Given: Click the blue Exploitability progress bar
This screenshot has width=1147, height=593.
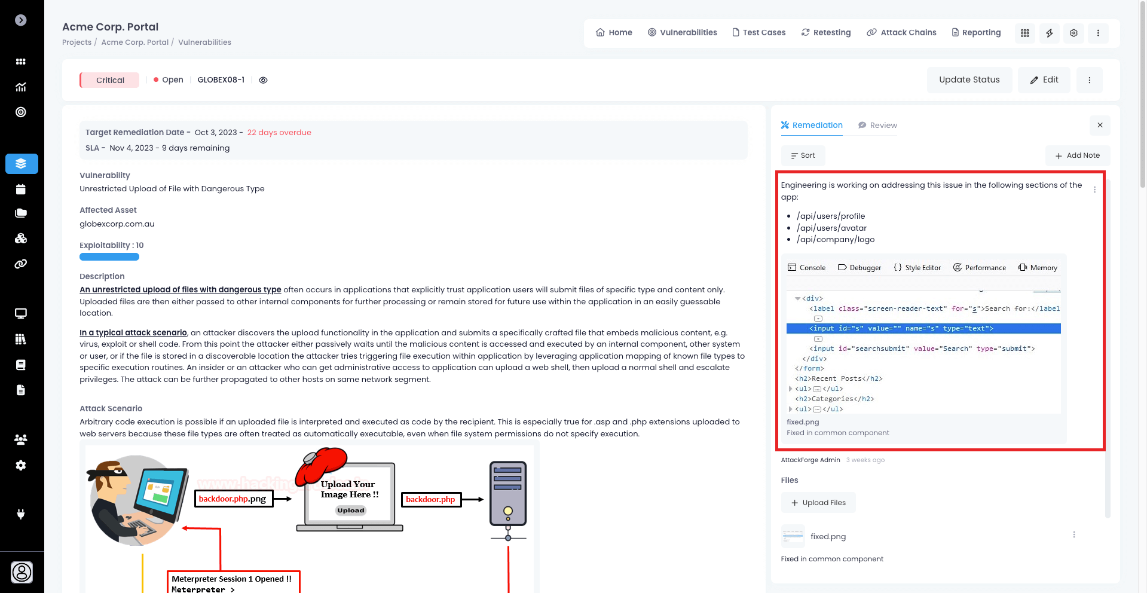Looking at the screenshot, I should (x=109, y=257).
